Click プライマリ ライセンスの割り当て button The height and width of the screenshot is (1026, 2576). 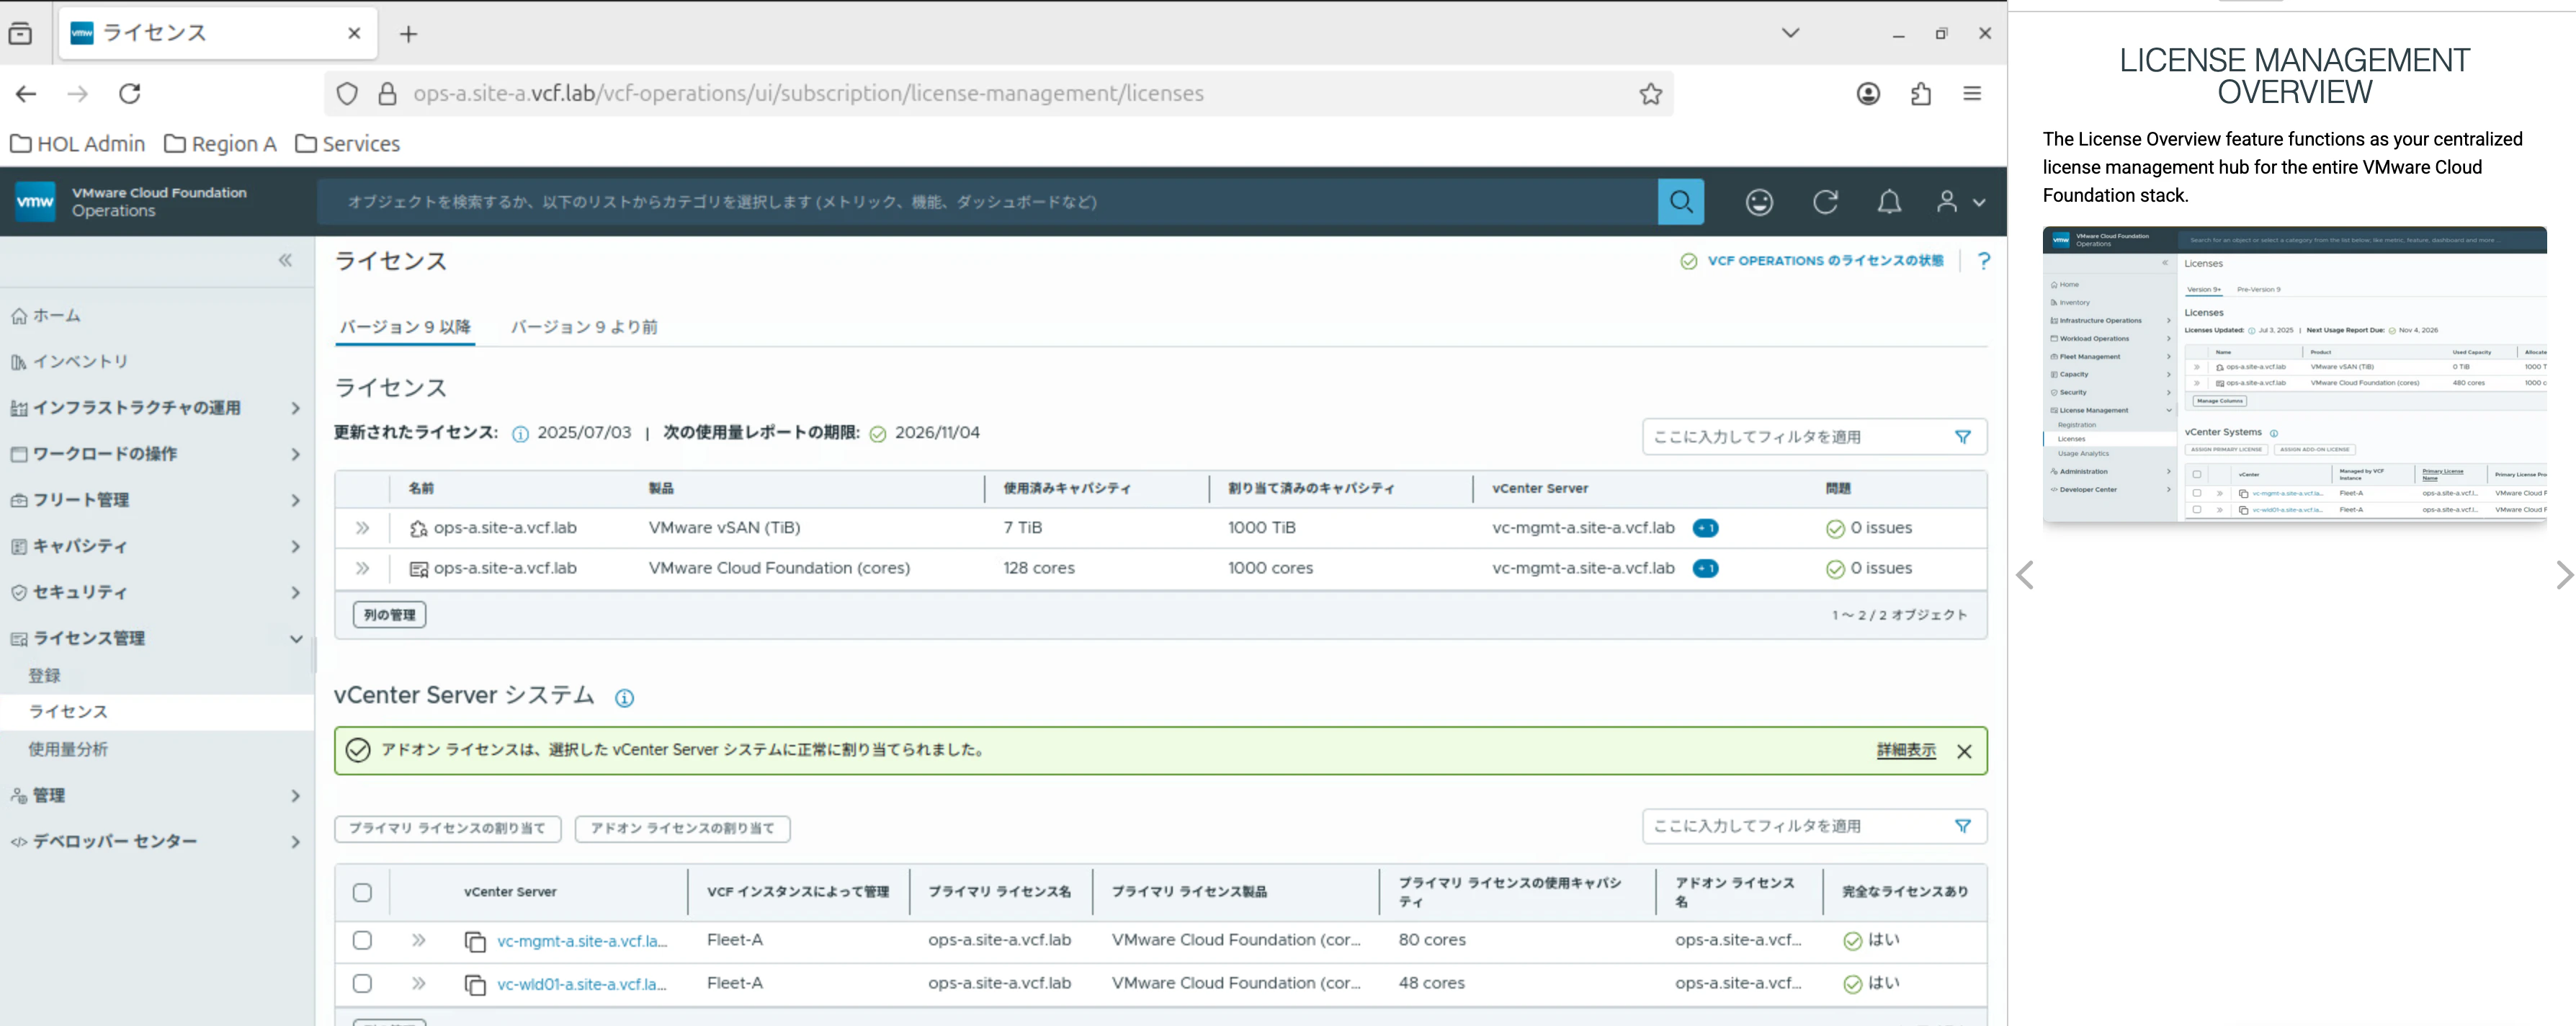447,828
